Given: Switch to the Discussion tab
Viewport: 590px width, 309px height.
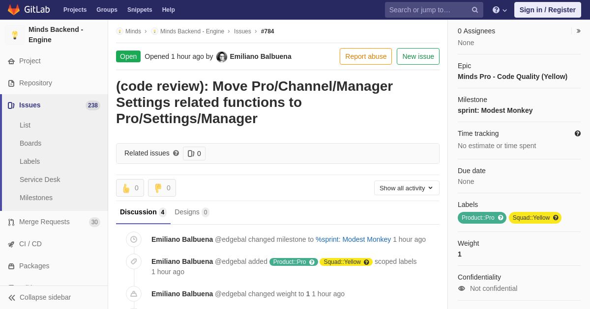Looking at the screenshot, I should click(x=143, y=212).
